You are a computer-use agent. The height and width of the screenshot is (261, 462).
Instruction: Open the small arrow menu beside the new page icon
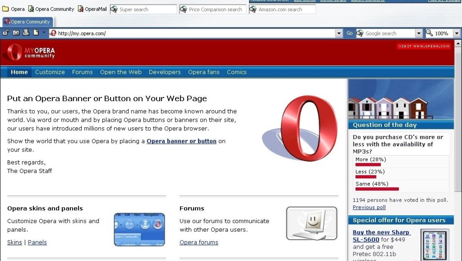pos(44,33)
